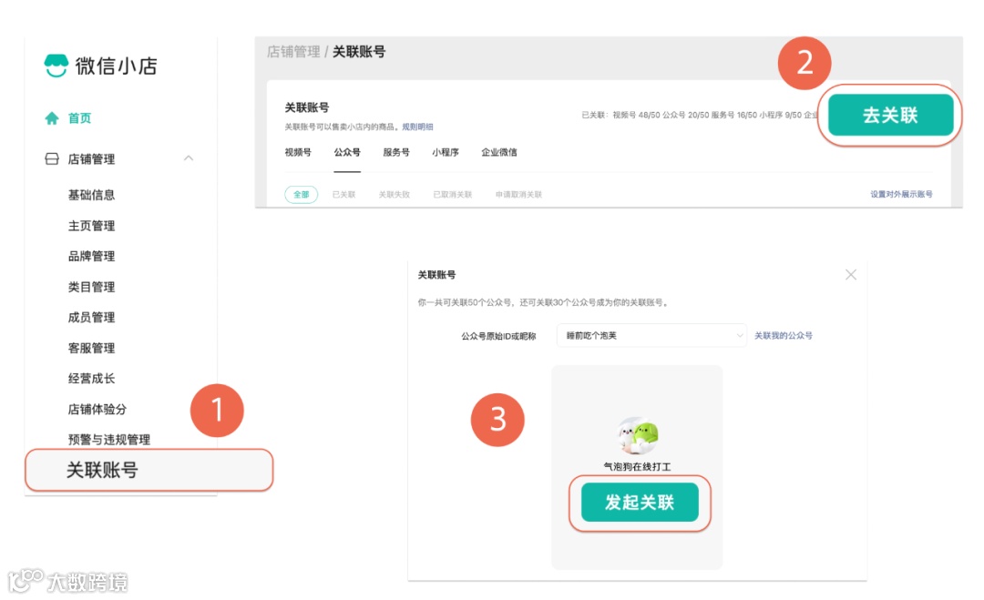The height and width of the screenshot is (600, 984).
Task: Click the 微信小店 shop logo icon
Action: tap(56, 66)
